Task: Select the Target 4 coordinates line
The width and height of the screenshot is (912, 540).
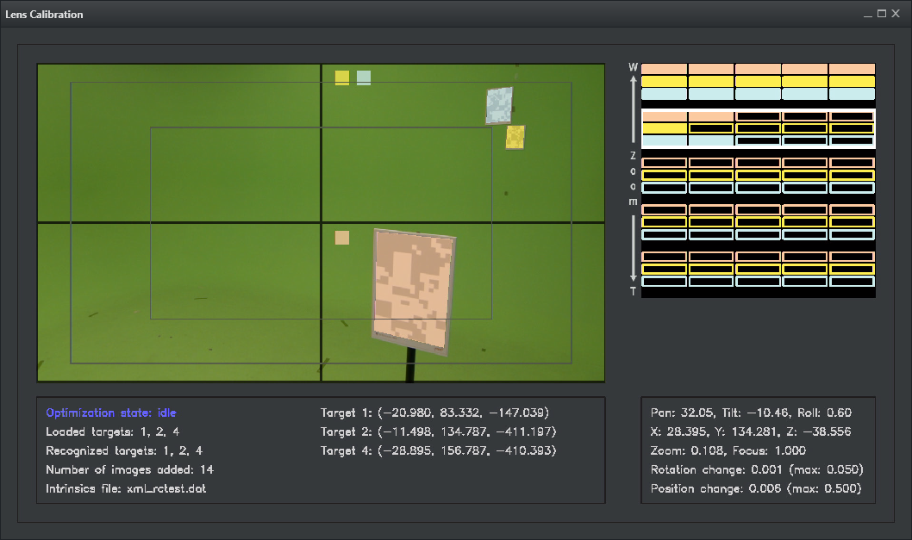Action: tap(438, 450)
